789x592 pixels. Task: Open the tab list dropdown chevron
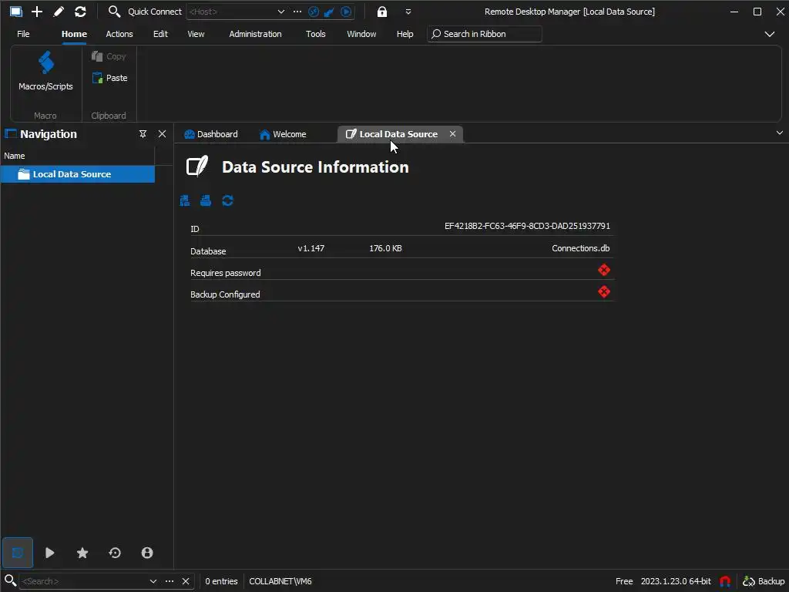[780, 133]
